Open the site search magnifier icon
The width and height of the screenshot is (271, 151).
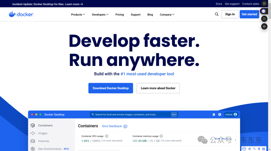217,14
